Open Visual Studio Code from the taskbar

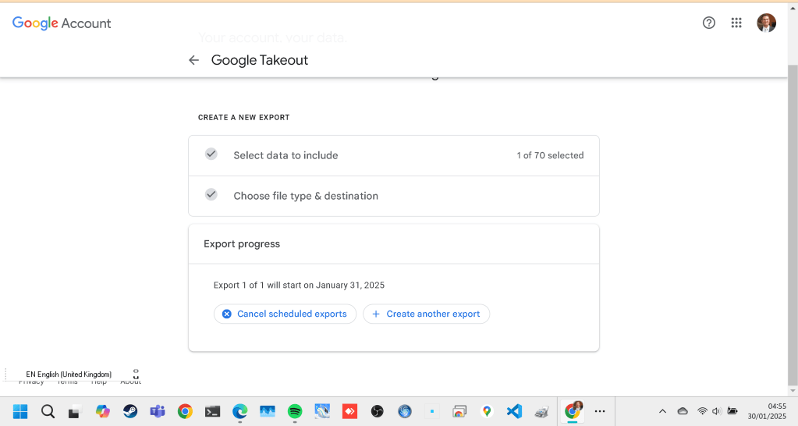[x=515, y=411]
